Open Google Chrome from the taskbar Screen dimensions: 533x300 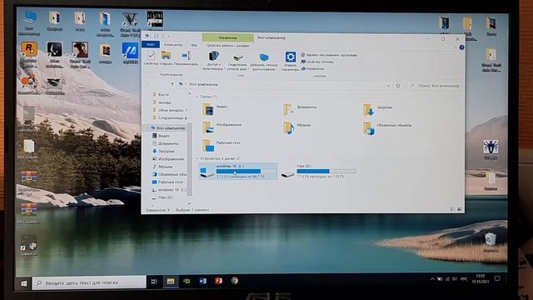tap(235, 281)
